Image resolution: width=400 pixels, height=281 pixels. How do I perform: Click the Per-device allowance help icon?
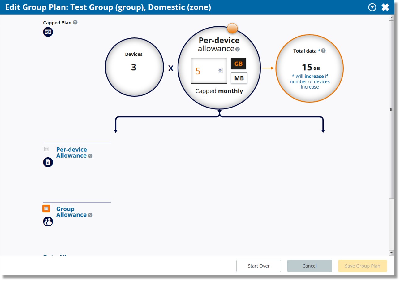(x=238, y=49)
